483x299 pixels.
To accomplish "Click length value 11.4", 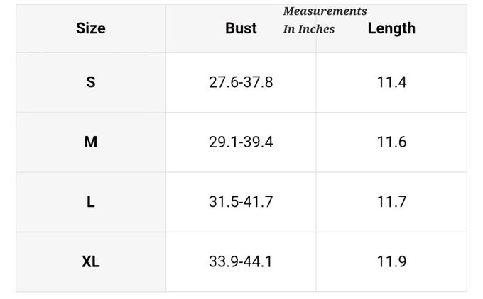I will (x=392, y=82).
